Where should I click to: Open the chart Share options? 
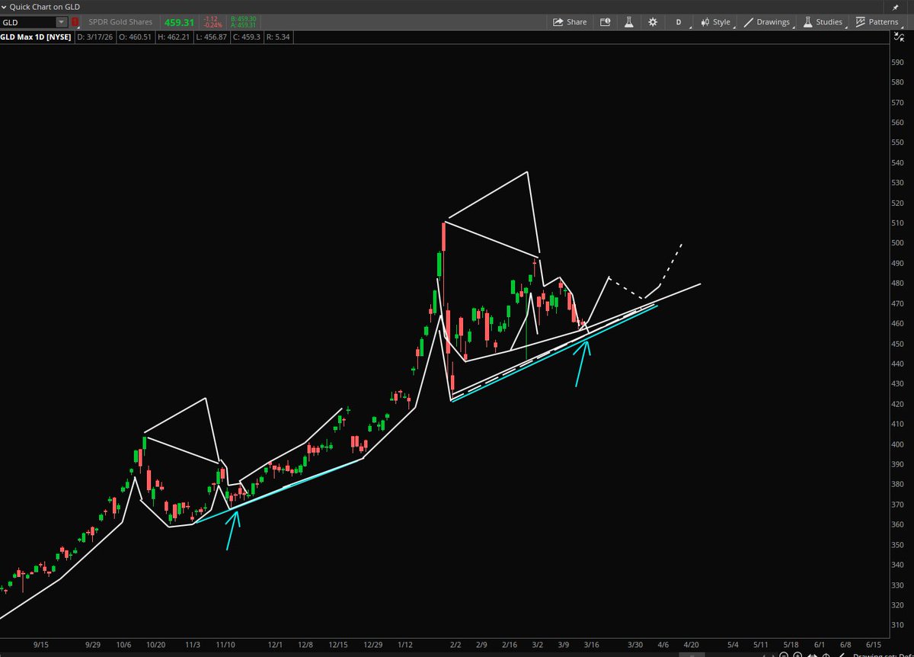pos(570,22)
